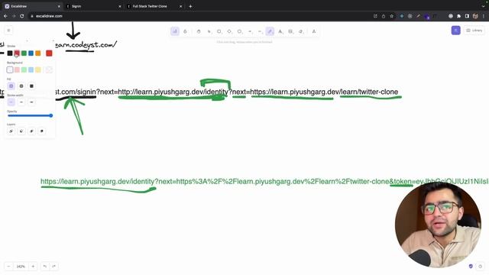
Task: Set bold stroke width
Action: click(21, 102)
